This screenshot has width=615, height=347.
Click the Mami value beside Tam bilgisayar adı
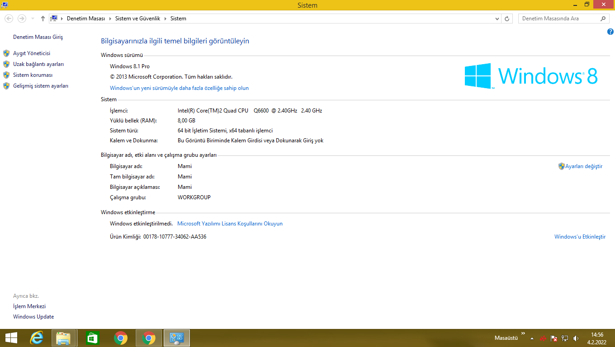pos(184,177)
